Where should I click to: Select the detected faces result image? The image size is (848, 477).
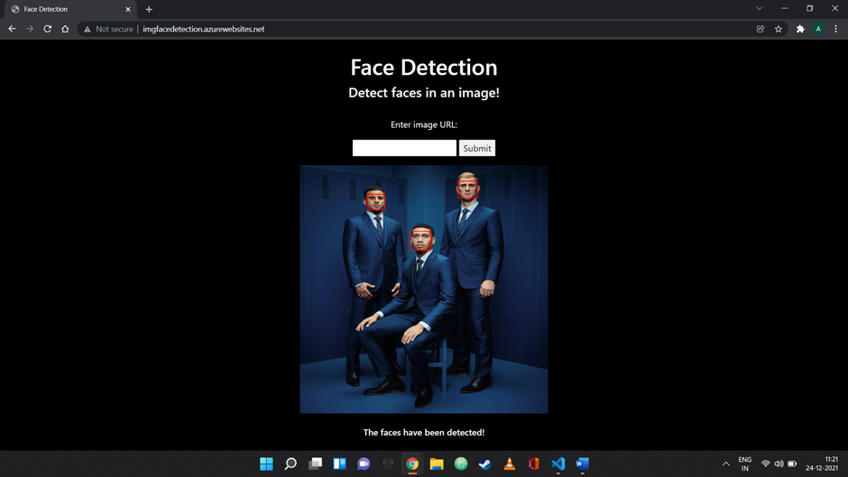[x=424, y=289]
